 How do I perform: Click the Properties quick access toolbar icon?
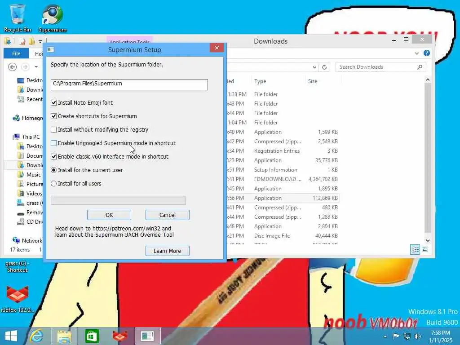click(22, 41)
